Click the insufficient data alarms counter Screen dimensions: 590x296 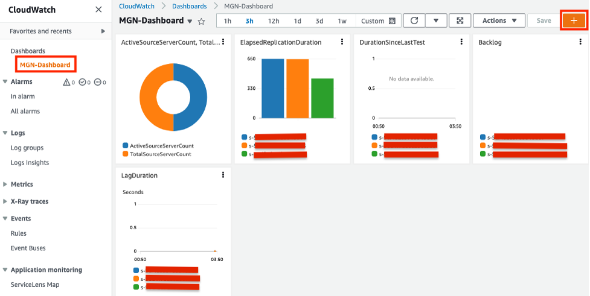pyautogui.click(x=100, y=82)
